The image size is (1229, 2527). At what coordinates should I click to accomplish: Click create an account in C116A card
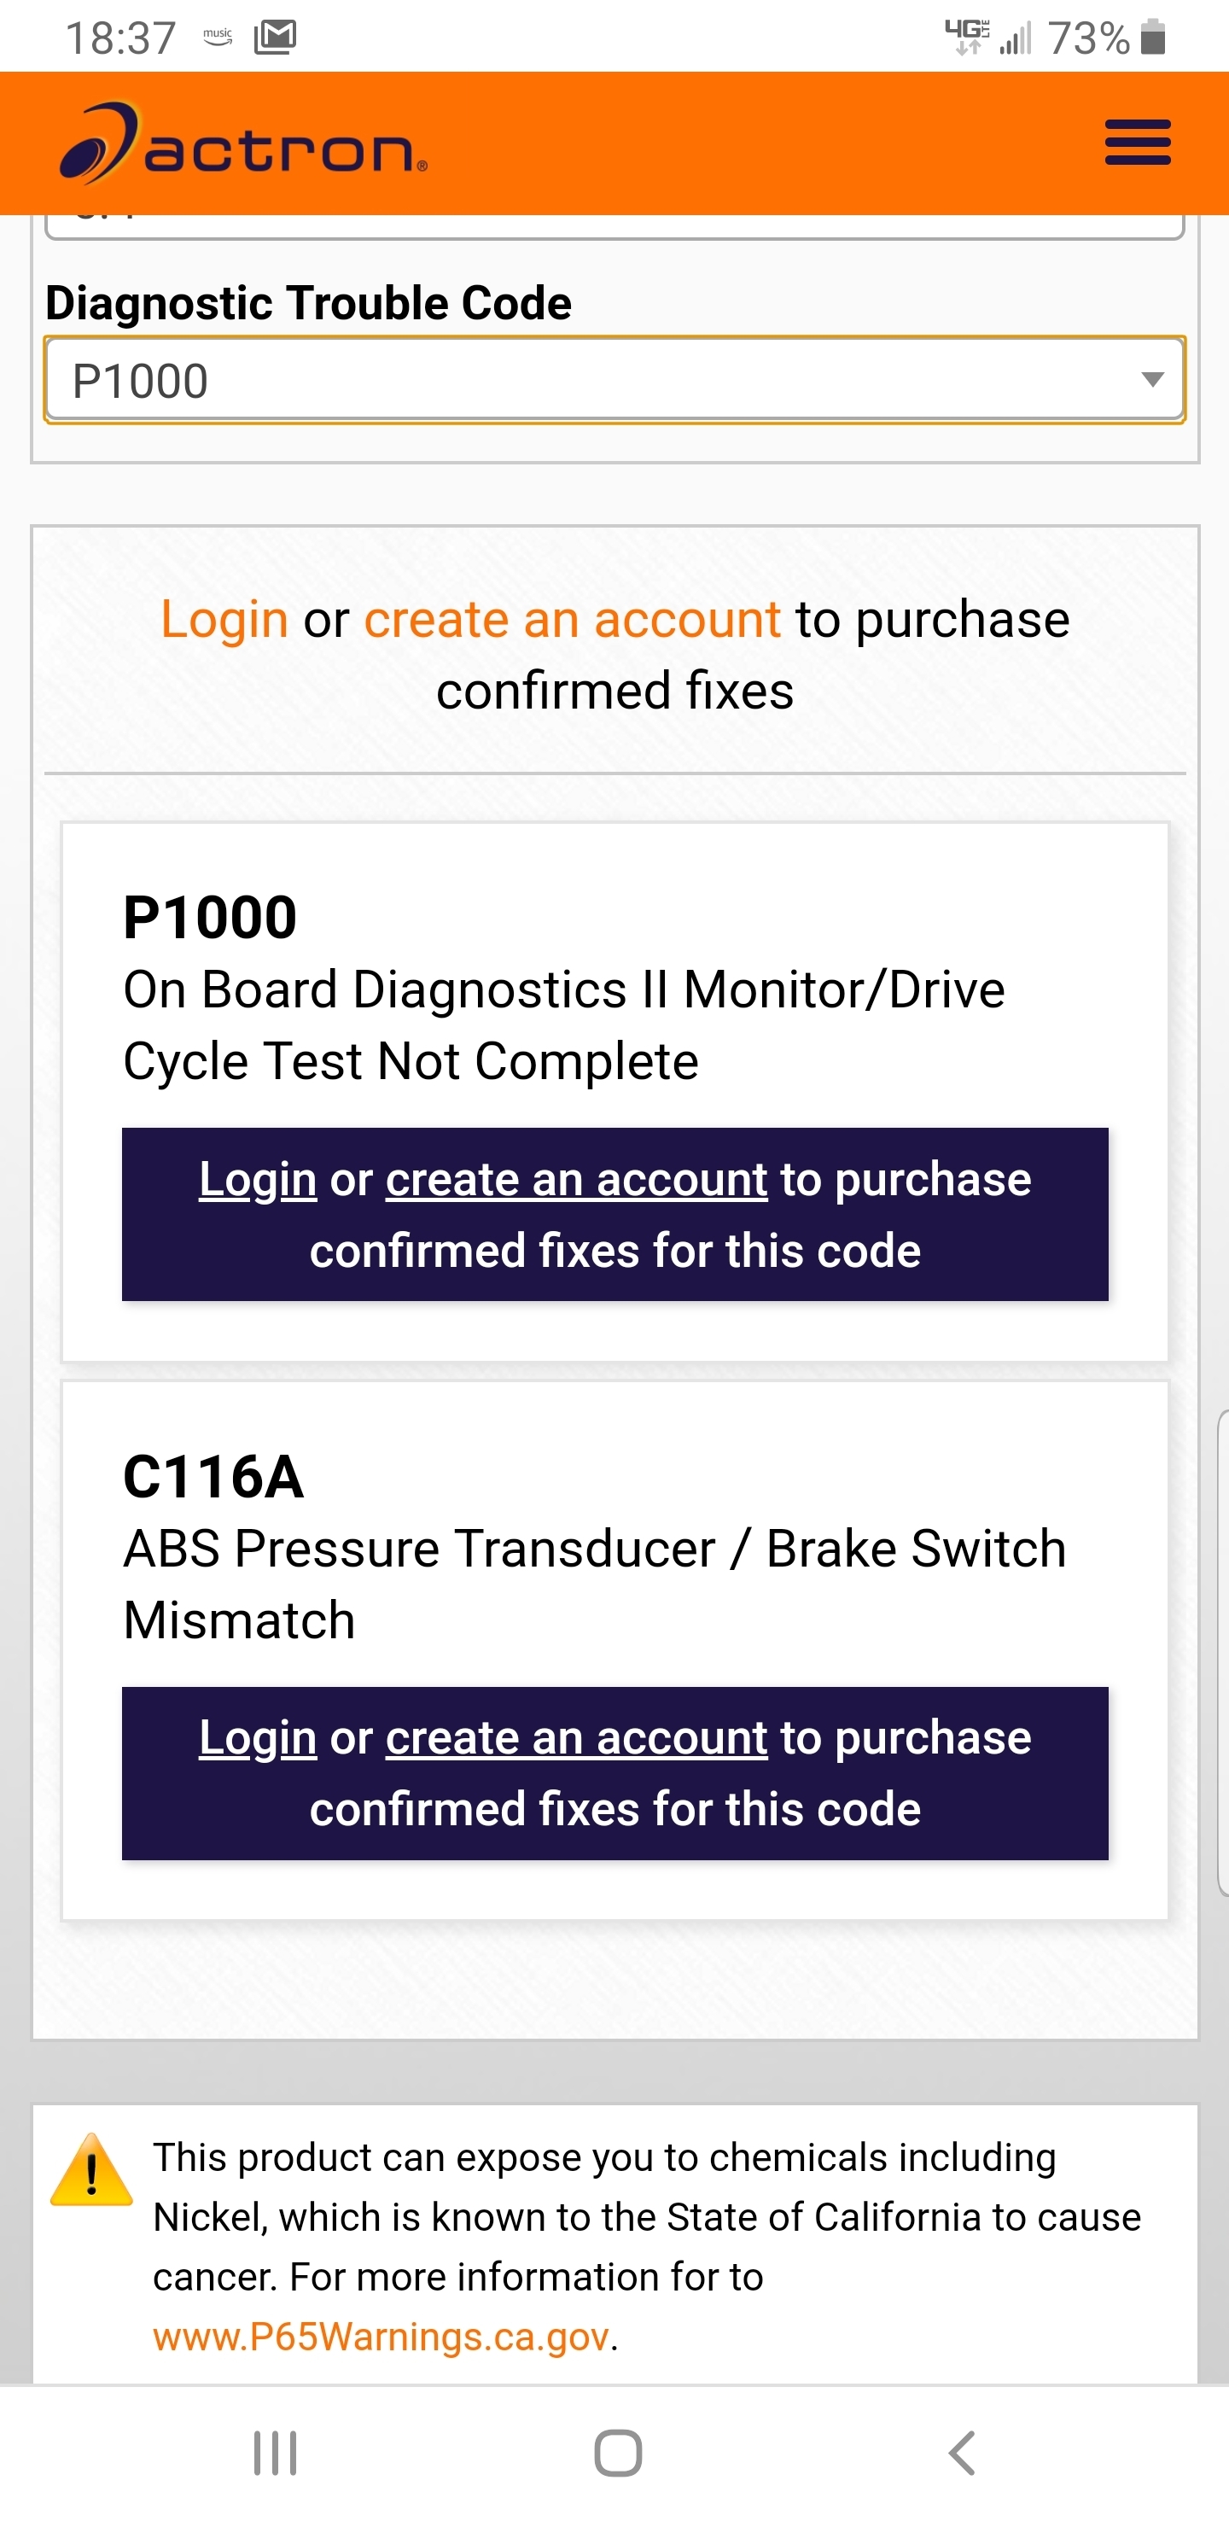click(576, 1738)
